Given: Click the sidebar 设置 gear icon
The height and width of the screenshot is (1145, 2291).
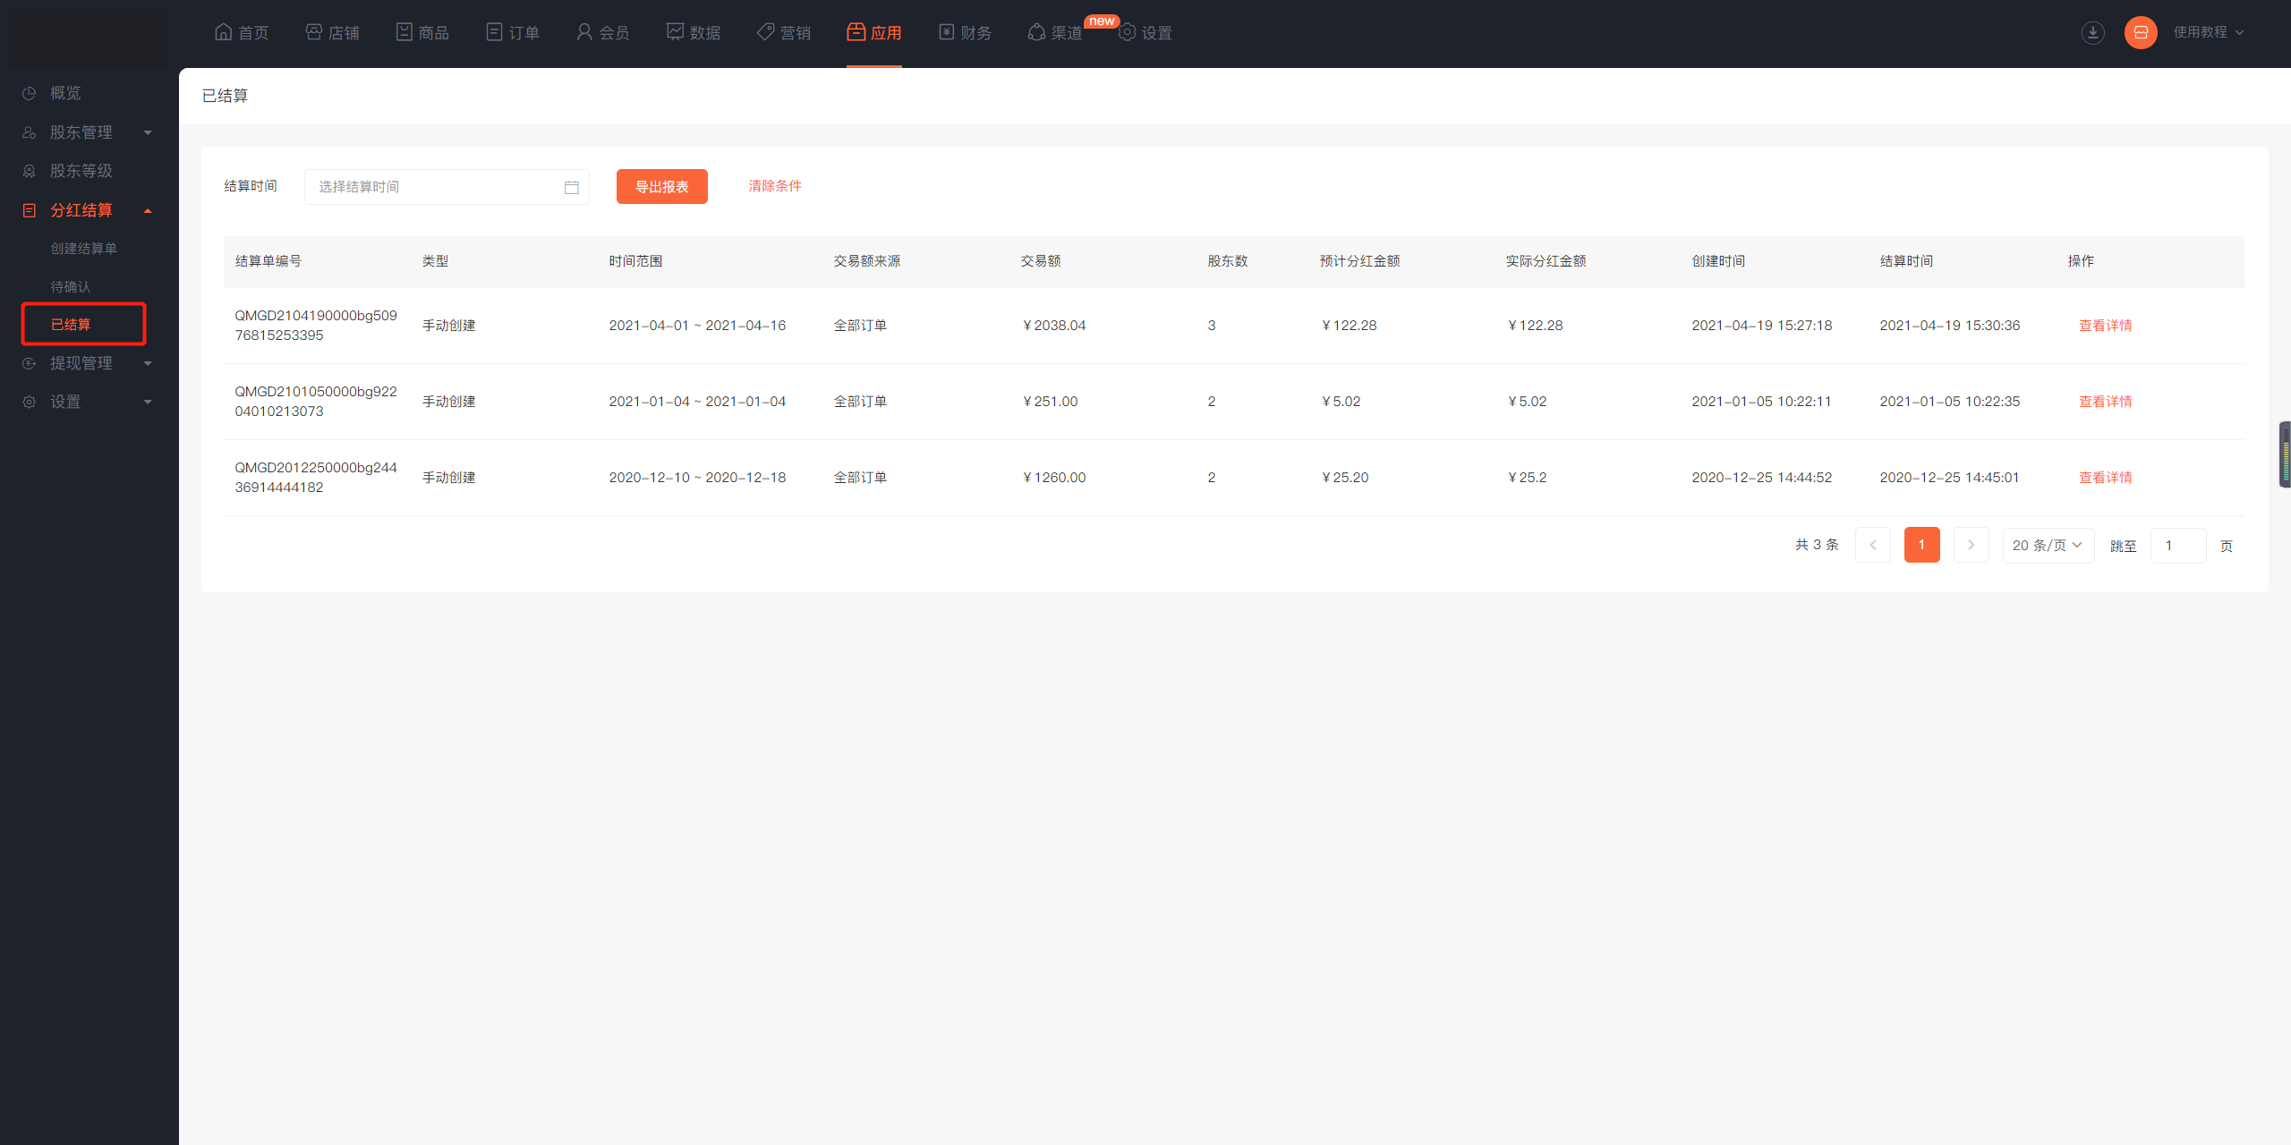Looking at the screenshot, I should click(29, 402).
